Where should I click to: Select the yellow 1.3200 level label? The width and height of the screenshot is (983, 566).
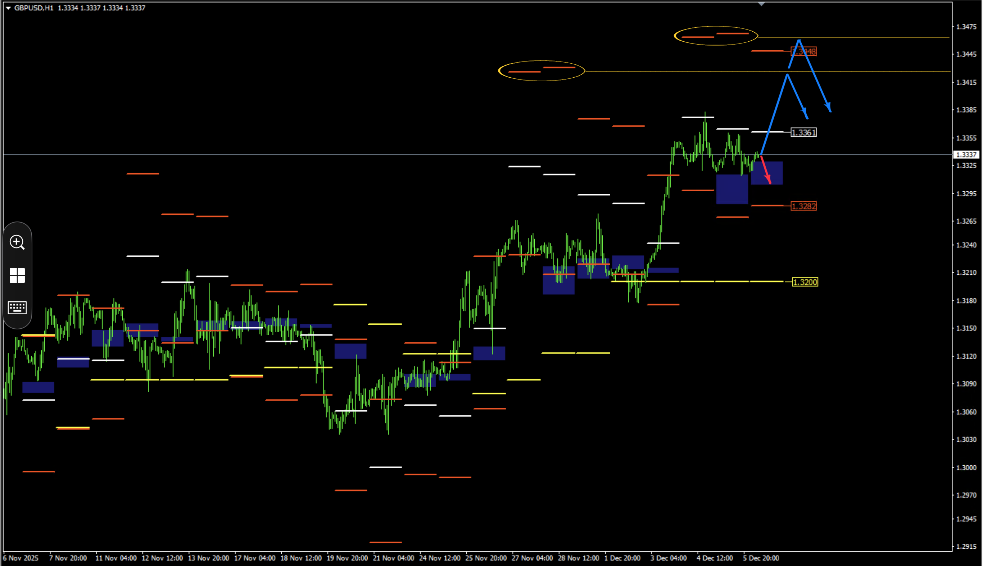pos(805,282)
